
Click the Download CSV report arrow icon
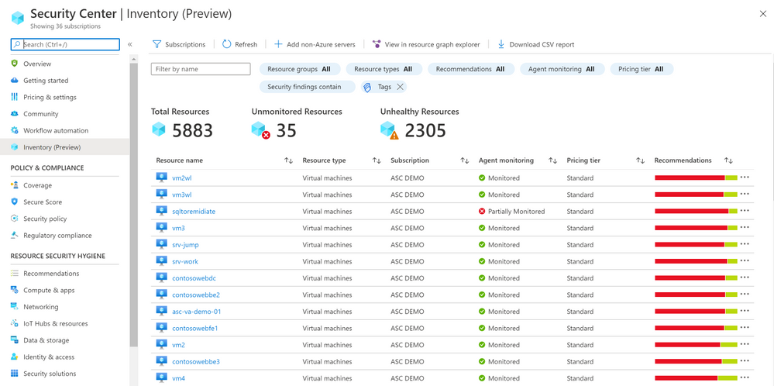click(x=501, y=44)
